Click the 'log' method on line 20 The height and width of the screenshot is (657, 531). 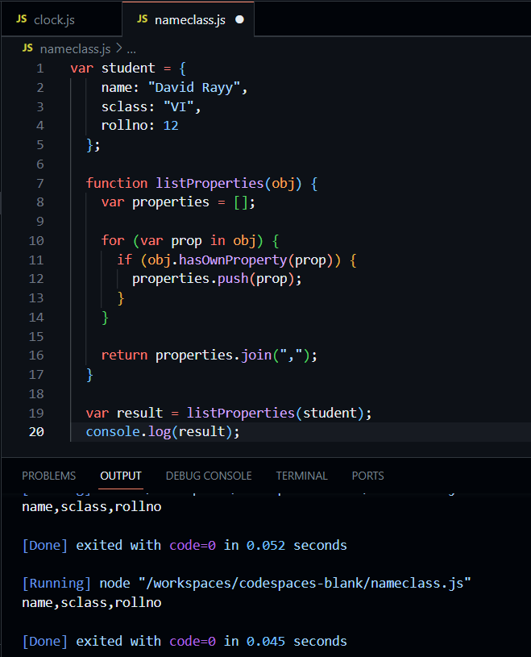pyautogui.click(x=159, y=432)
